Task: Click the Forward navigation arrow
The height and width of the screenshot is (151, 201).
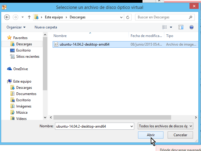Action: point(15,17)
